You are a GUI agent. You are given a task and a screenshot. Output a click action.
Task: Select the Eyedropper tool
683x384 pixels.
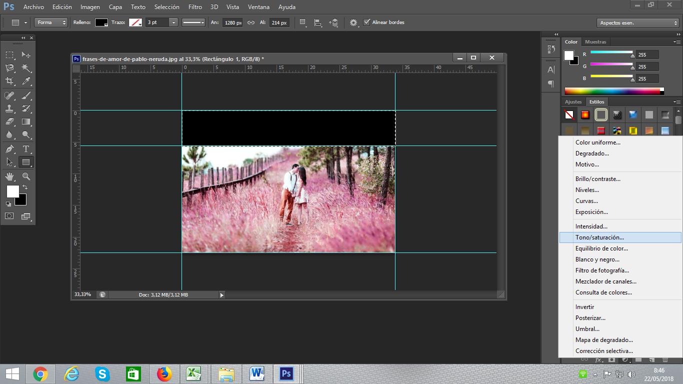click(x=26, y=80)
